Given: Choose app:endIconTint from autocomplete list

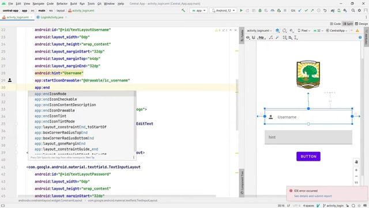Looking at the screenshot, I should 81,116.
